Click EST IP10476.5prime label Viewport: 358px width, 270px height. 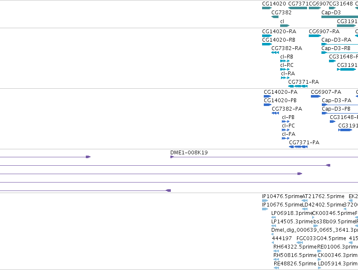[282, 196]
